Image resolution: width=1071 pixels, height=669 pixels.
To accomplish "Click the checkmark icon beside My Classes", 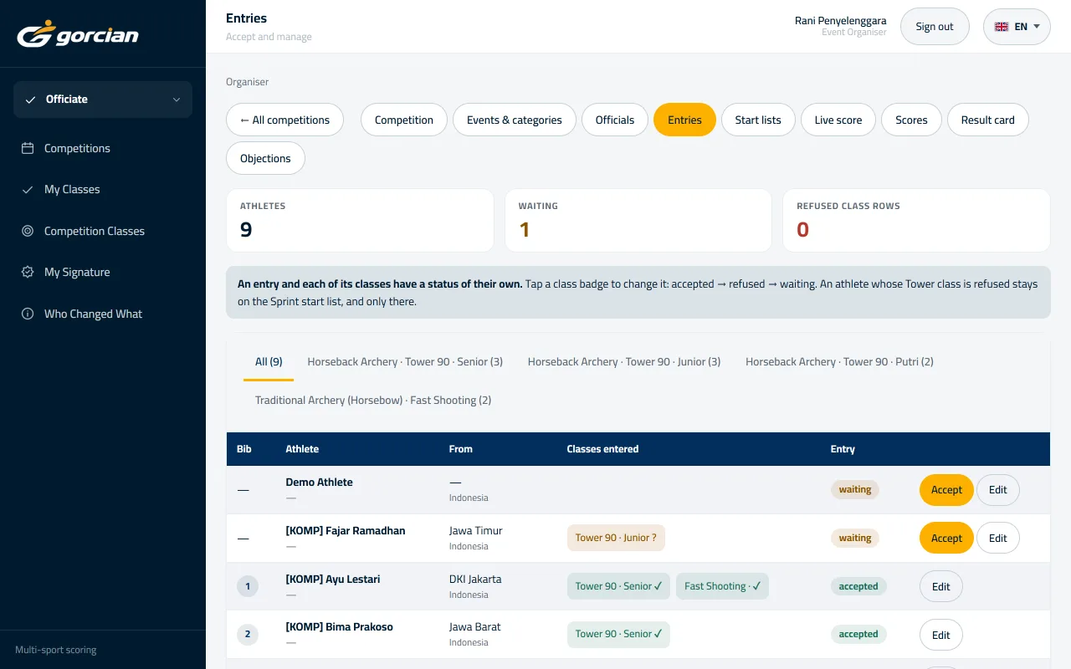I will click(x=28, y=190).
